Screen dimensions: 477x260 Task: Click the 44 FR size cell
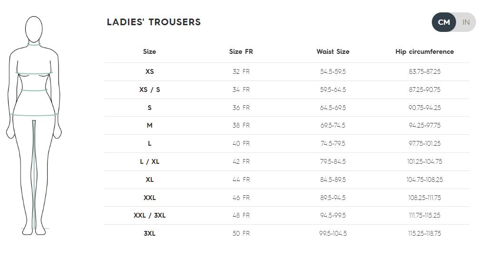coord(241,180)
